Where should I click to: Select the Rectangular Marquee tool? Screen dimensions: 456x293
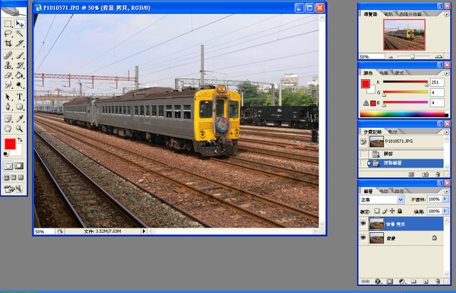point(8,24)
